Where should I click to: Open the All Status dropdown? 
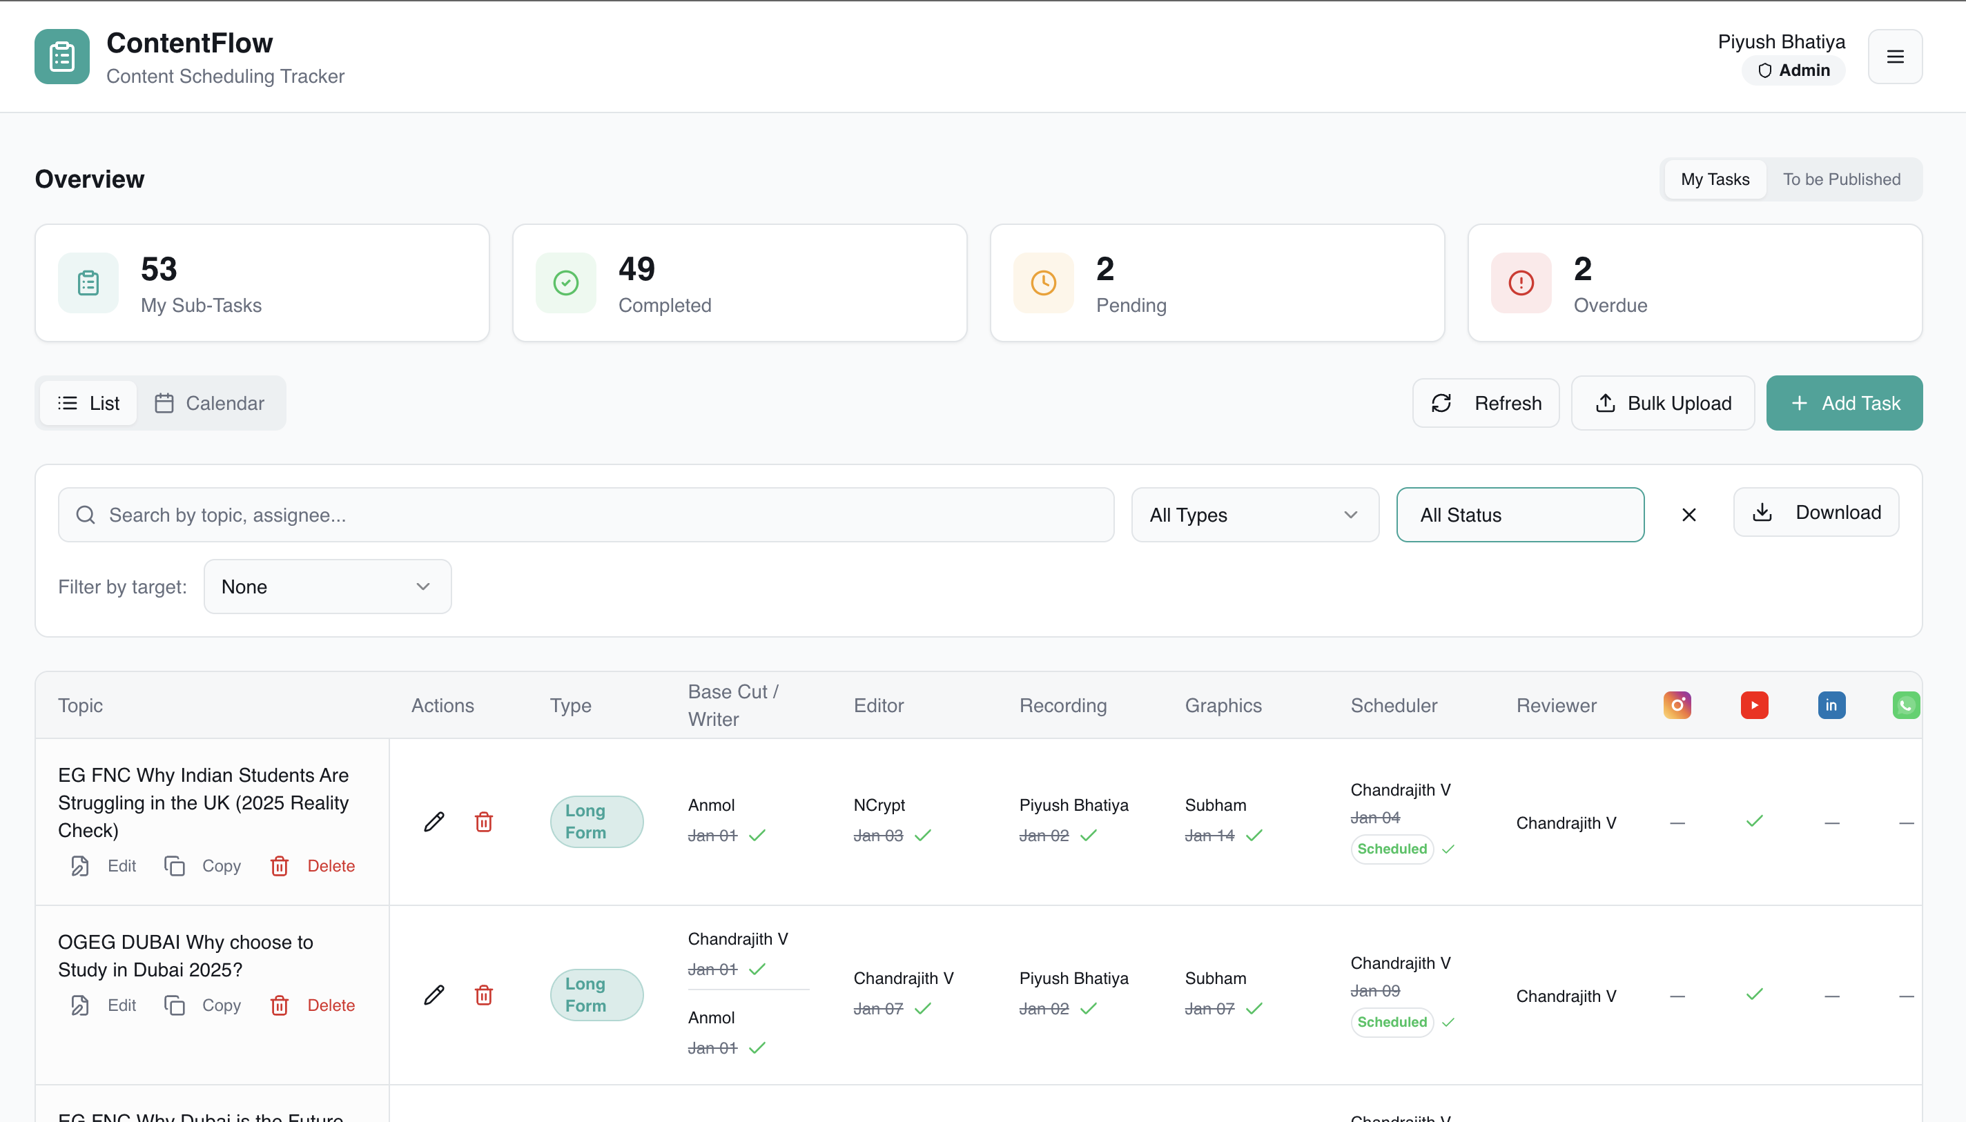tap(1520, 515)
